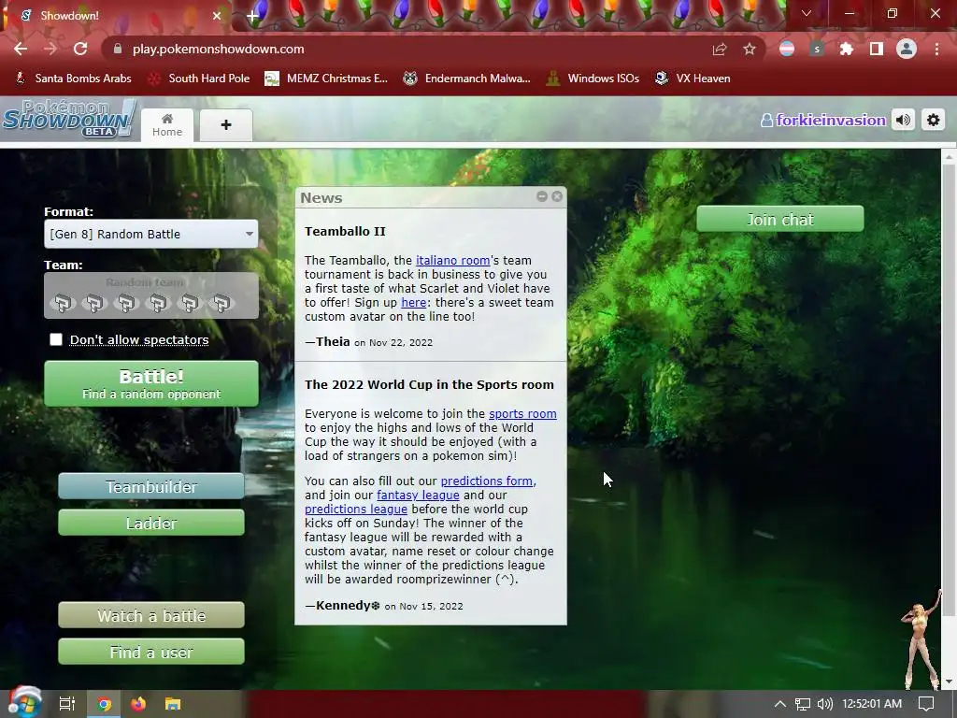Switch to Chrome on the taskbar

coord(105,704)
